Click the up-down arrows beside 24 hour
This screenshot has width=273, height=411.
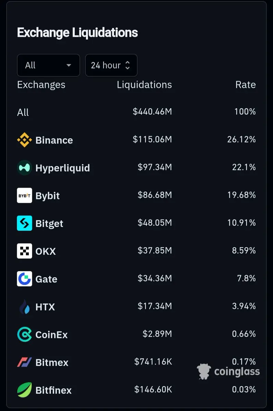pyautogui.click(x=127, y=65)
